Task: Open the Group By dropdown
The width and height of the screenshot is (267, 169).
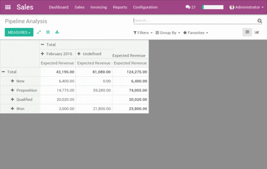Action: (168, 33)
